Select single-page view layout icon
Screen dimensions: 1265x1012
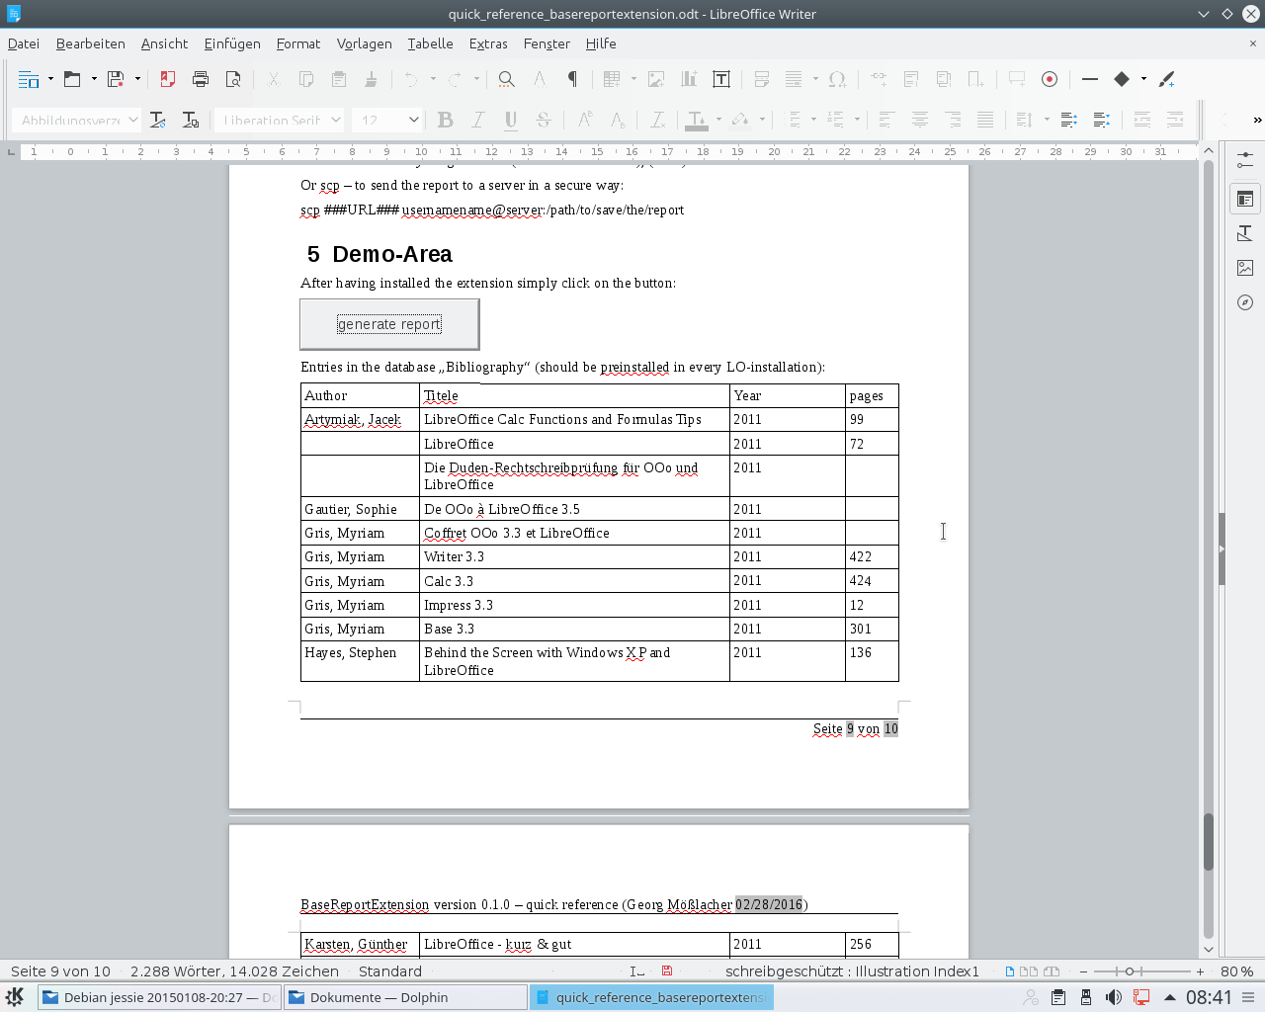pos(1009,971)
